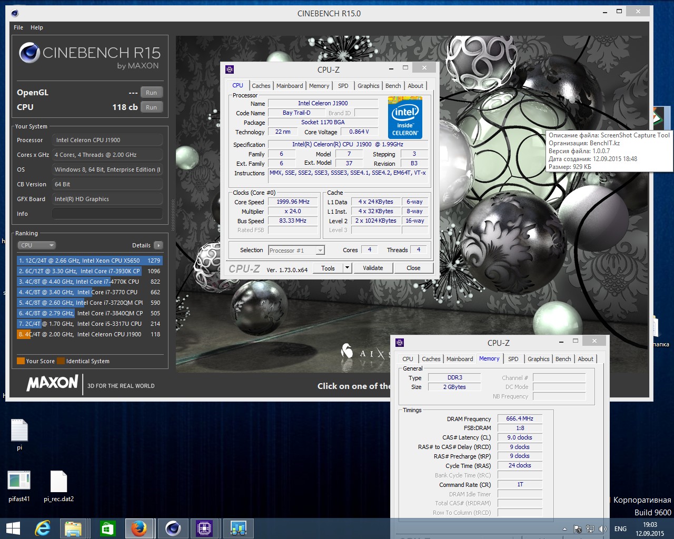Viewport: 674px width, 539px height.
Task: Select ranking entry Core i5-3317U
Action: [90, 324]
